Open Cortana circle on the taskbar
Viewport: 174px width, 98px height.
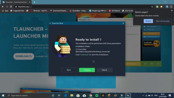click(53, 96)
